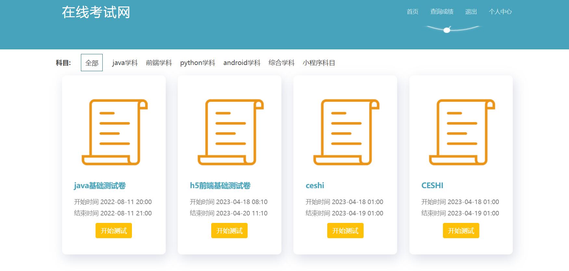This screenshot has width=569, height=271.
Task: Click 结束时间 2023-04-19 01:00 on lowercase ceshi card
Action: point(344,213)
